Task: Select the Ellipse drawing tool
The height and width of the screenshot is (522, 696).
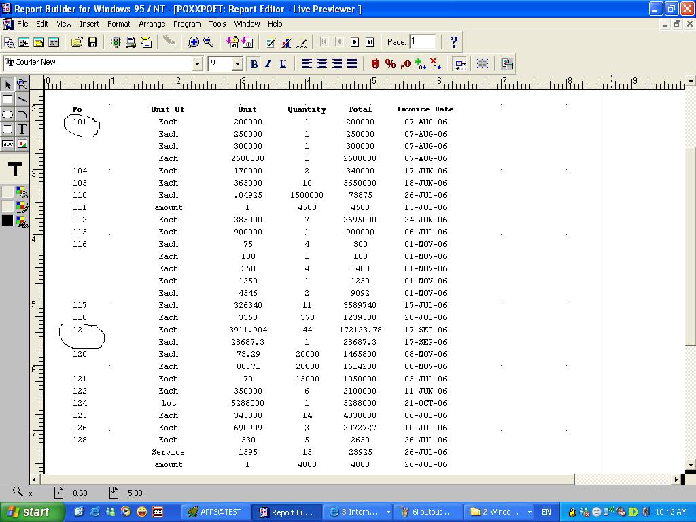Action: (7, 114)
